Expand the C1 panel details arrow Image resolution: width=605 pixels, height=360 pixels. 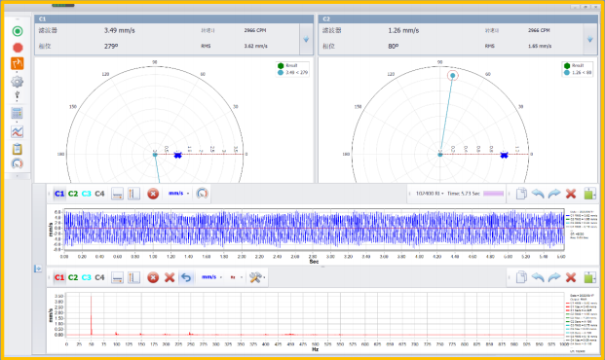click(306, 39)
